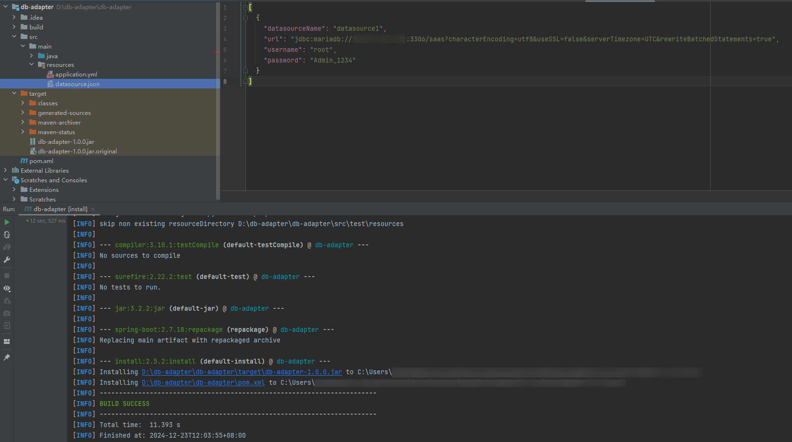
Task: Select the db-adapter [install] run tab
Action: (60, 209)
